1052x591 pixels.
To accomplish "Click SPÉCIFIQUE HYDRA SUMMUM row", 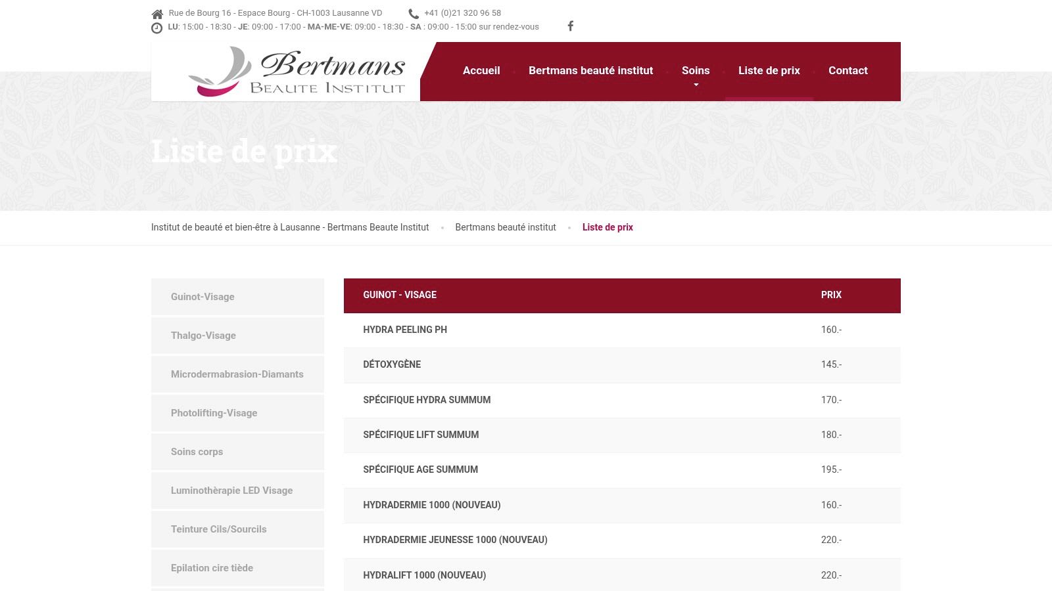I will (622, 401).
